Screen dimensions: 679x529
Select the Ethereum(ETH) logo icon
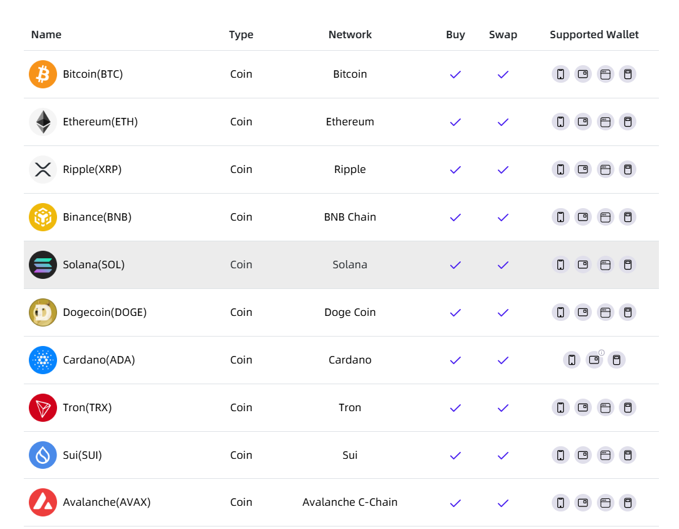pyautogui.click(x=43, y=122)
